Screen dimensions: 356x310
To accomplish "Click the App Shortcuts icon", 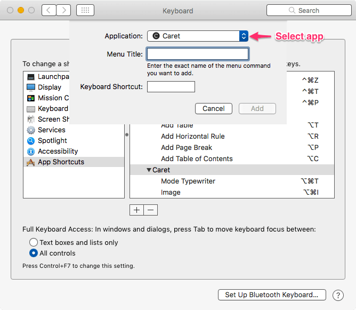I will (31, 162).
